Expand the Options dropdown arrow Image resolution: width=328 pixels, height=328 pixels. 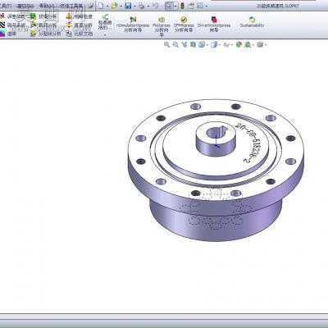(x=207, y=6)
